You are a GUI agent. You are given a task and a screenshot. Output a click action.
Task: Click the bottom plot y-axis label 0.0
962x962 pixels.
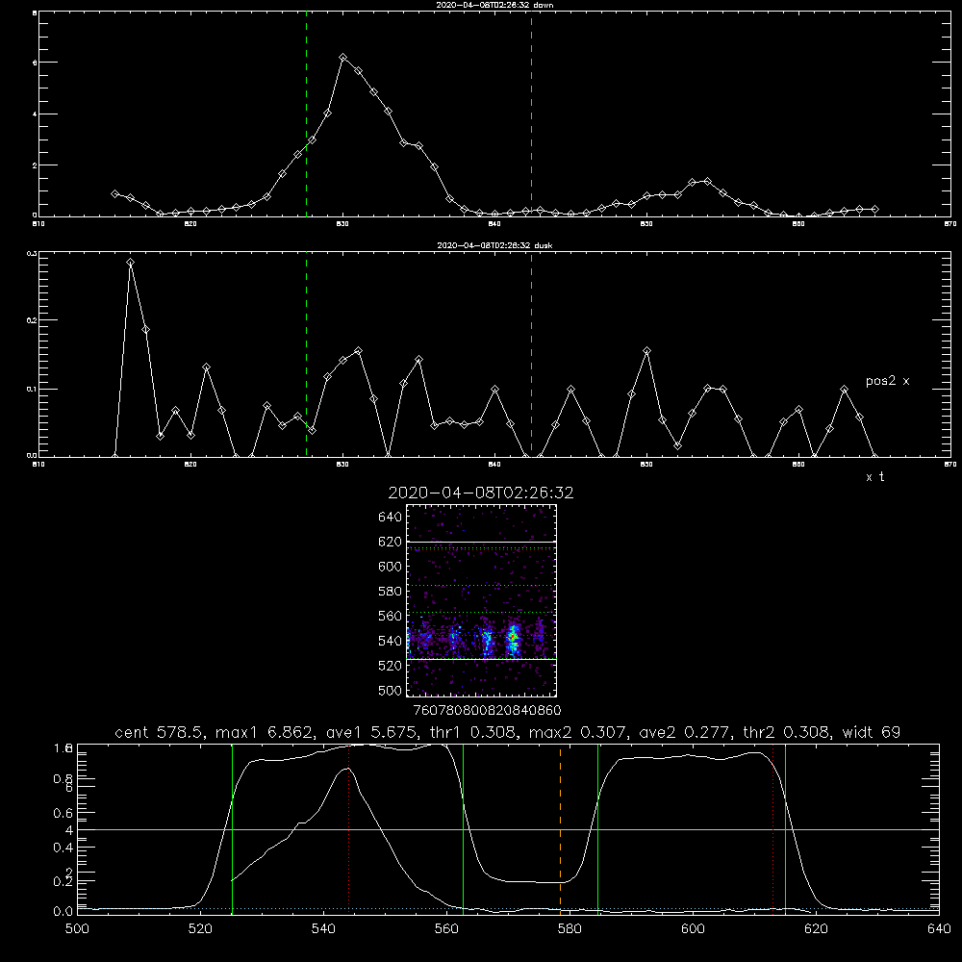click(x=63, y=911)
